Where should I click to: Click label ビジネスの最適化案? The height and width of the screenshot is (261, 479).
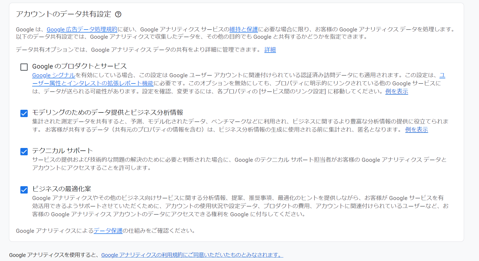62,189
